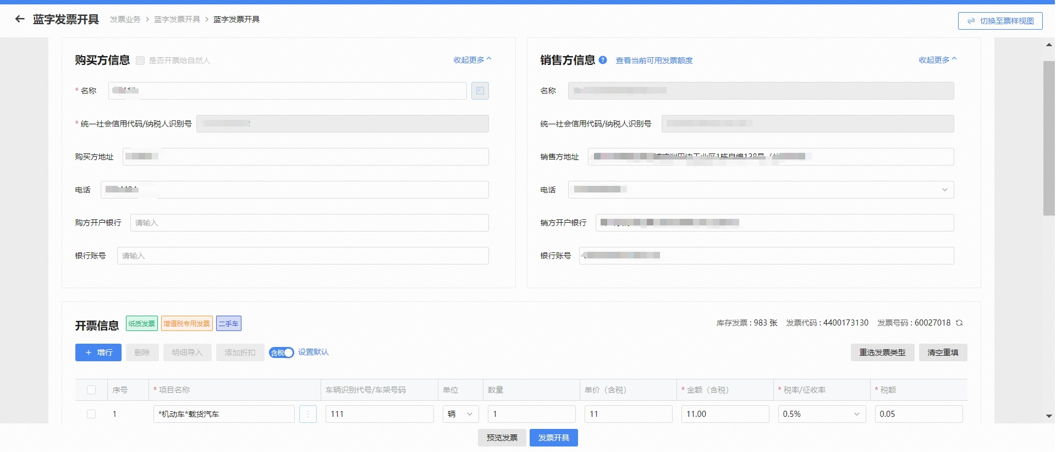Click 蓝字发票开具 middle breadcrumb item

177,19
